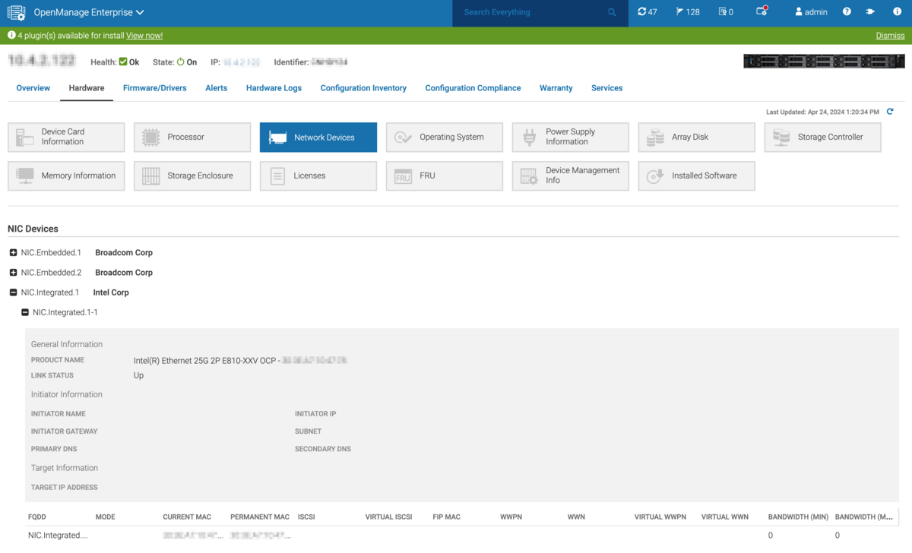
Task: Open Memory Information details
Action: click(x=66, y=175)
